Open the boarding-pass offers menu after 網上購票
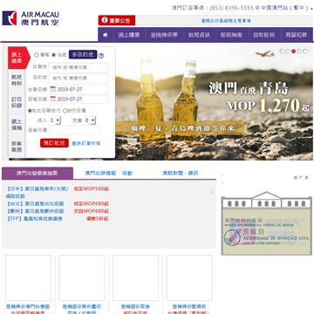314x314 pixels. (164, 35)
